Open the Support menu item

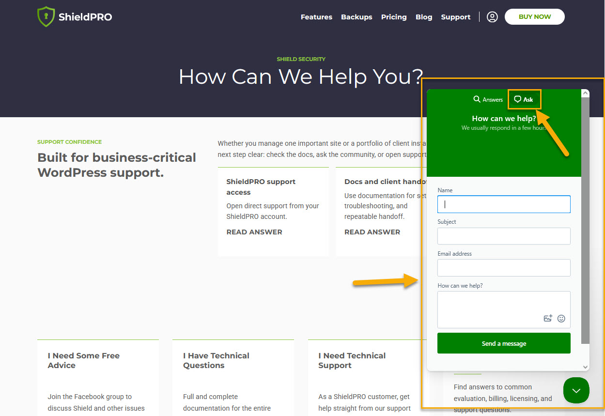coord(456,17)
